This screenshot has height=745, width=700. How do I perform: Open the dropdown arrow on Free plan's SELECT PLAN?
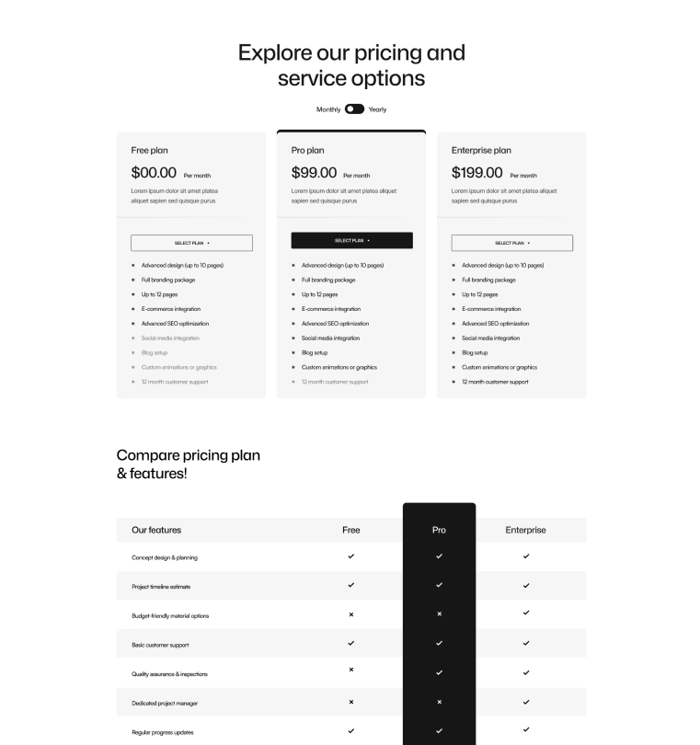point(207,242)
